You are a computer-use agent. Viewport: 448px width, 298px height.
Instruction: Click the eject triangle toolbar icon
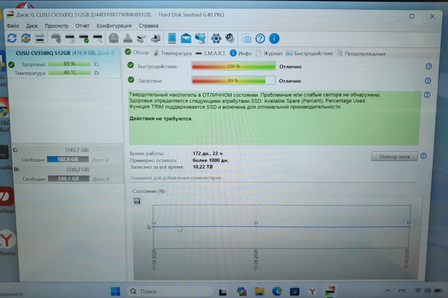128,38
